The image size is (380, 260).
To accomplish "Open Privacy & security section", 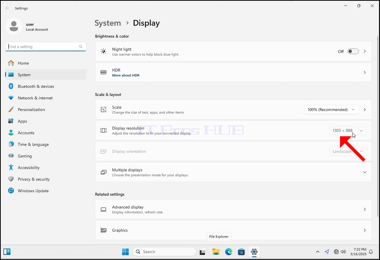I will coord(45,179).
